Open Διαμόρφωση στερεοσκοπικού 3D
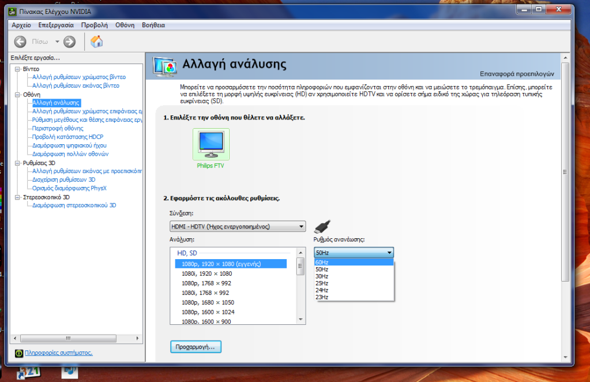The image size is (590, 382). [74, 205]
